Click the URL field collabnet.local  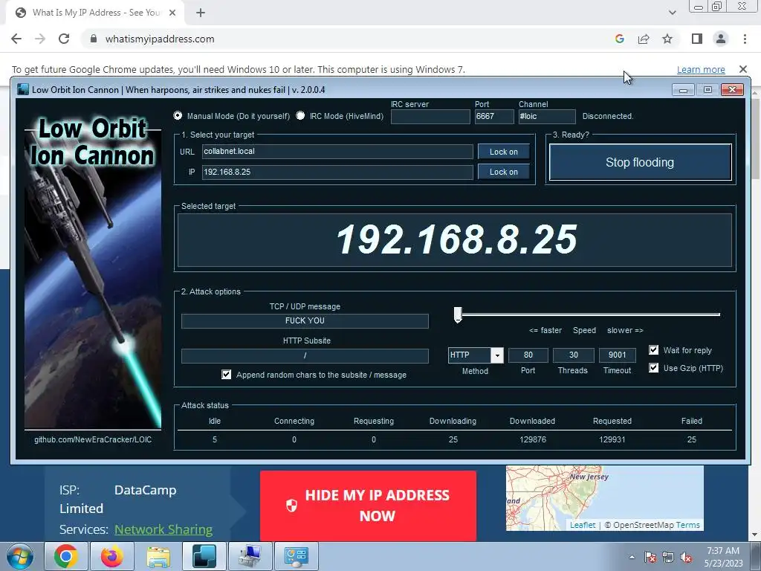337,152
